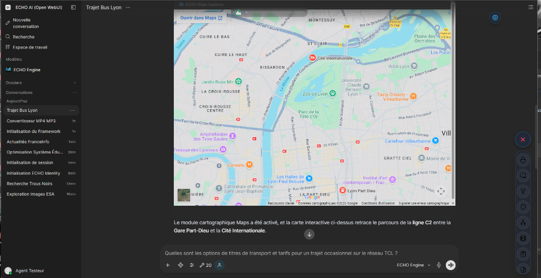Click the shield icon in floating toolbar

[x=523, y=207]
